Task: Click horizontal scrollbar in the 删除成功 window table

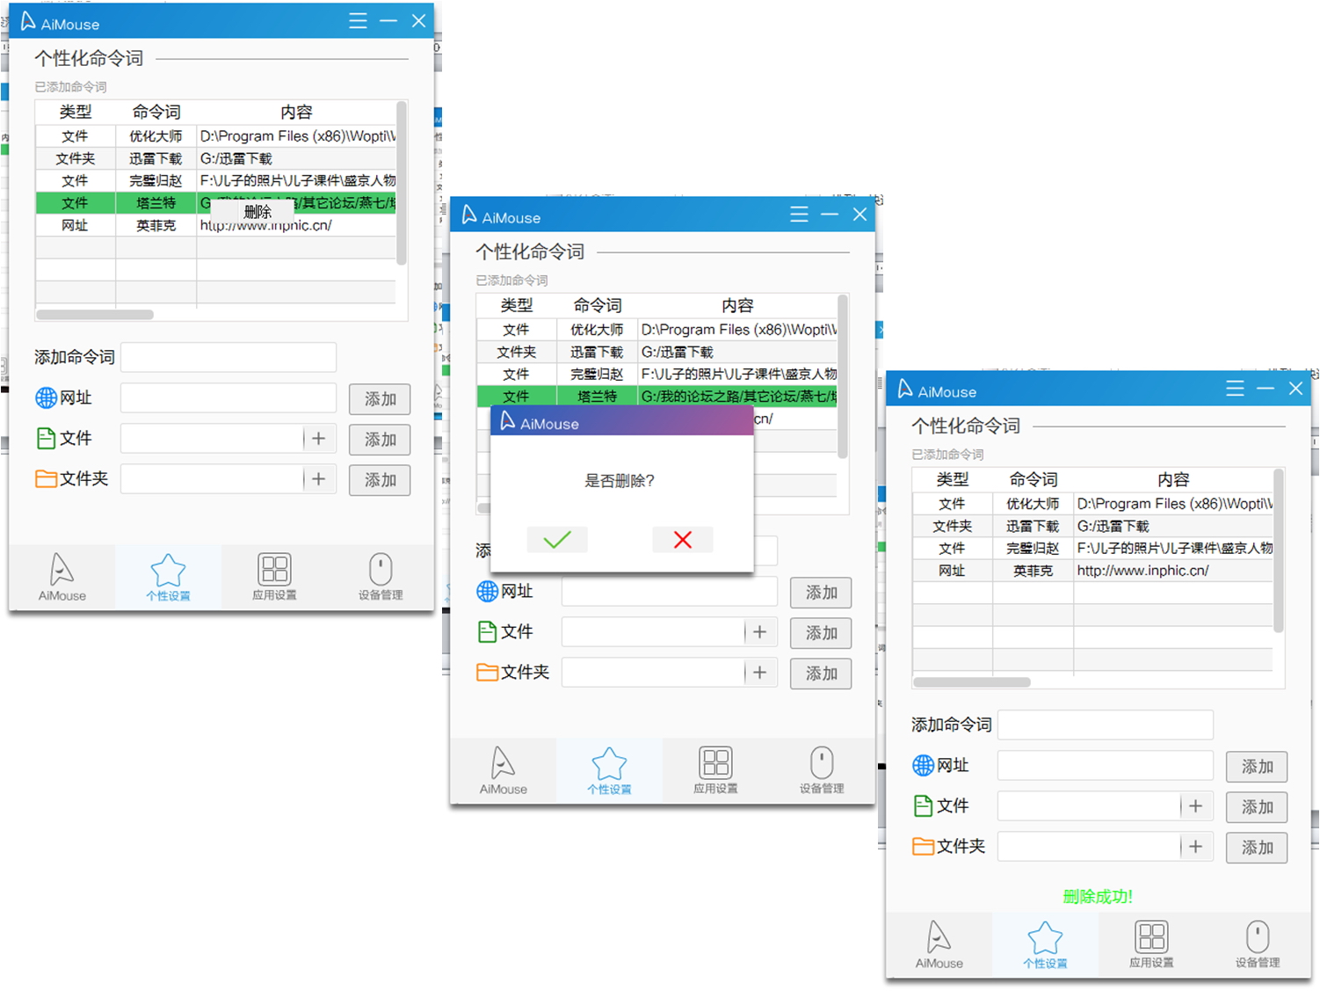Action: [971, 682]
